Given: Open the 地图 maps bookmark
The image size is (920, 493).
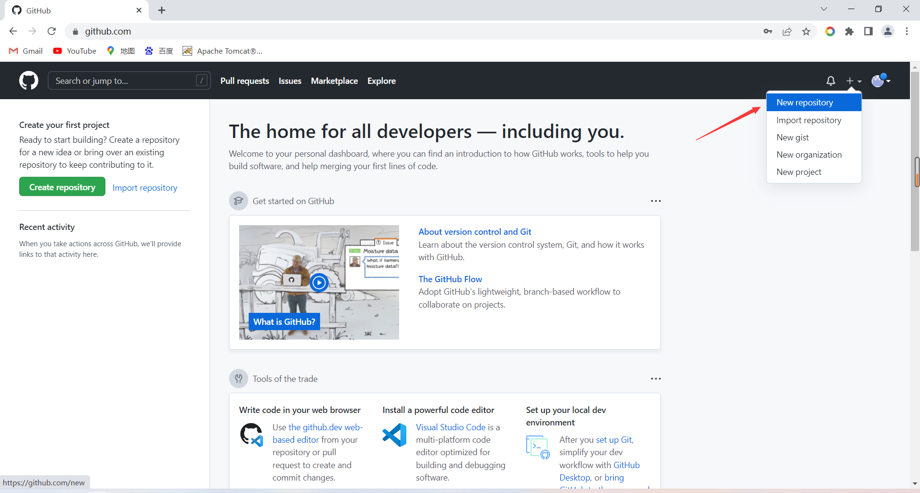Looking at the screenshot, I should click(x=121, y=51).
